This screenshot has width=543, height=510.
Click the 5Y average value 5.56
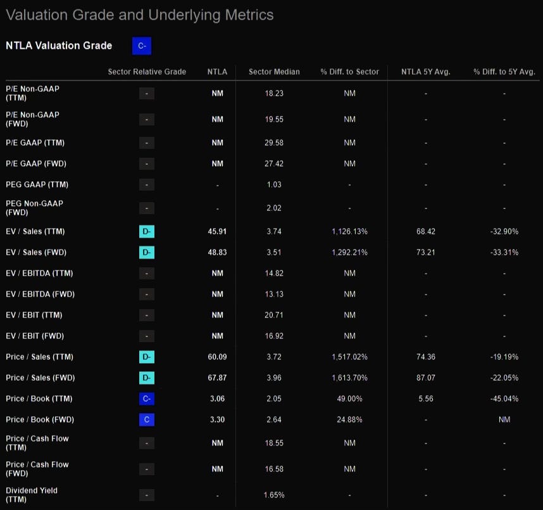coord(426,398)
